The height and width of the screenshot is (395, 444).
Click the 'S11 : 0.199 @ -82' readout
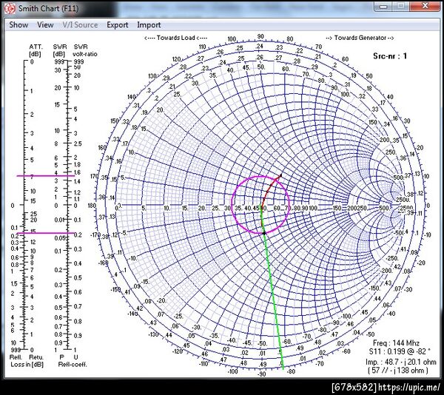click(x=400, y=351)
